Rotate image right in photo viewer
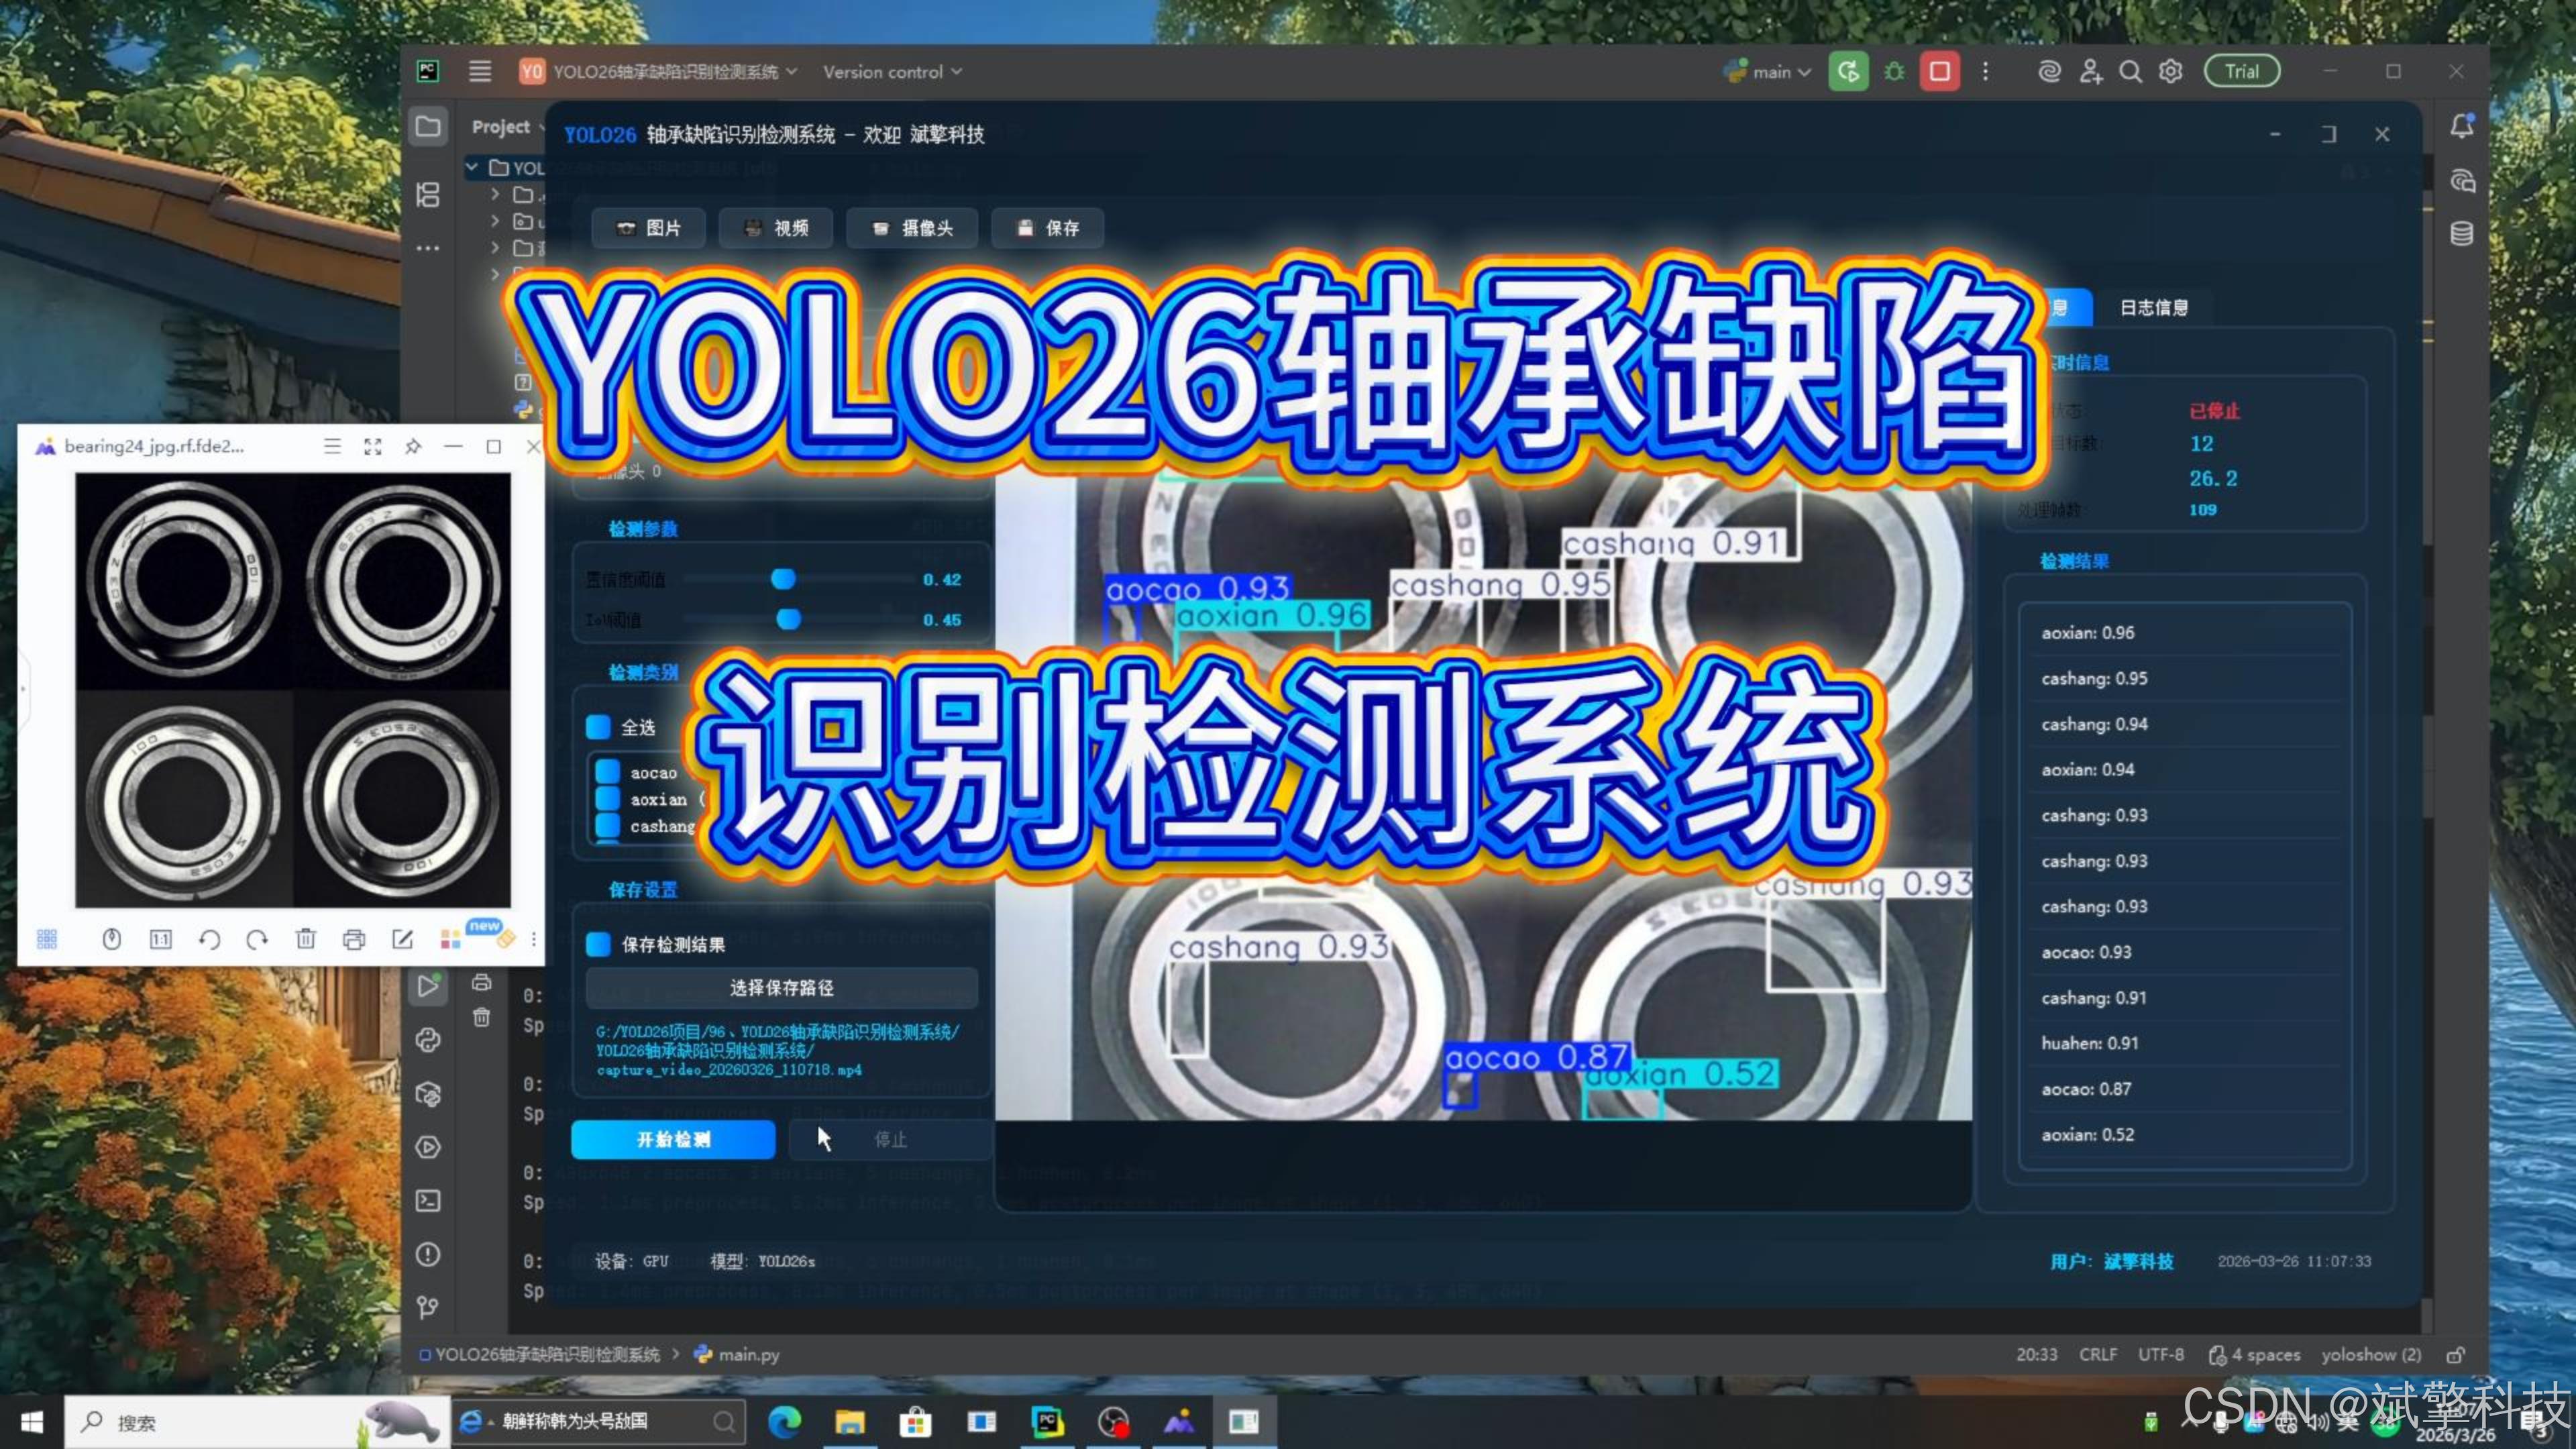Viewport: 2576px width, 1449px height. click(257, 939)
